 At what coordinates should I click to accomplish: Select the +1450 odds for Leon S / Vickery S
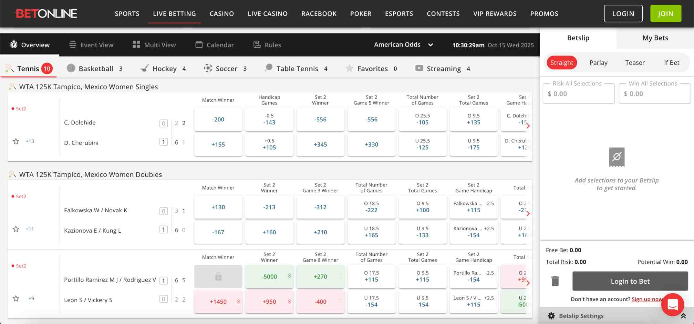point(218,301)
